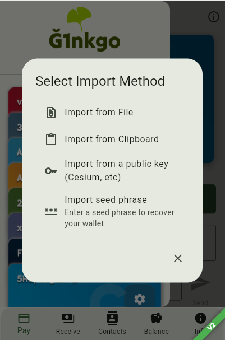Switch to the Receive tab

68,324
